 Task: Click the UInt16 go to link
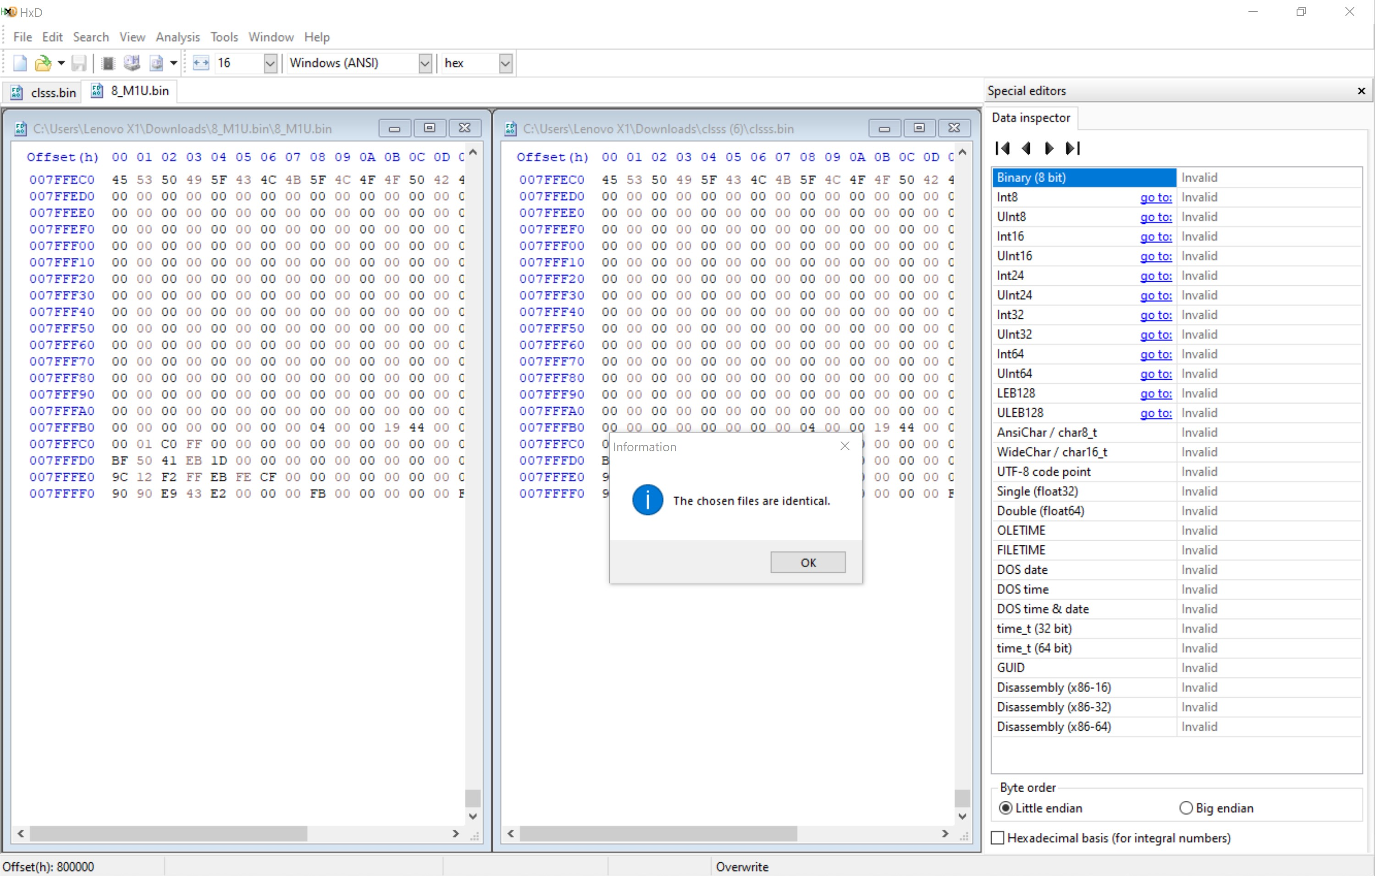(1156, 256)
